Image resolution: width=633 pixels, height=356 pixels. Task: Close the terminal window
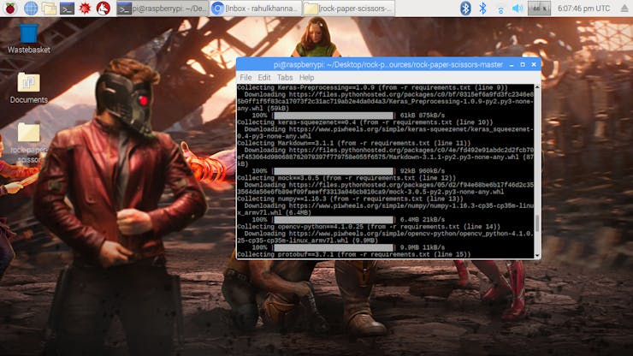click(534, 65)
